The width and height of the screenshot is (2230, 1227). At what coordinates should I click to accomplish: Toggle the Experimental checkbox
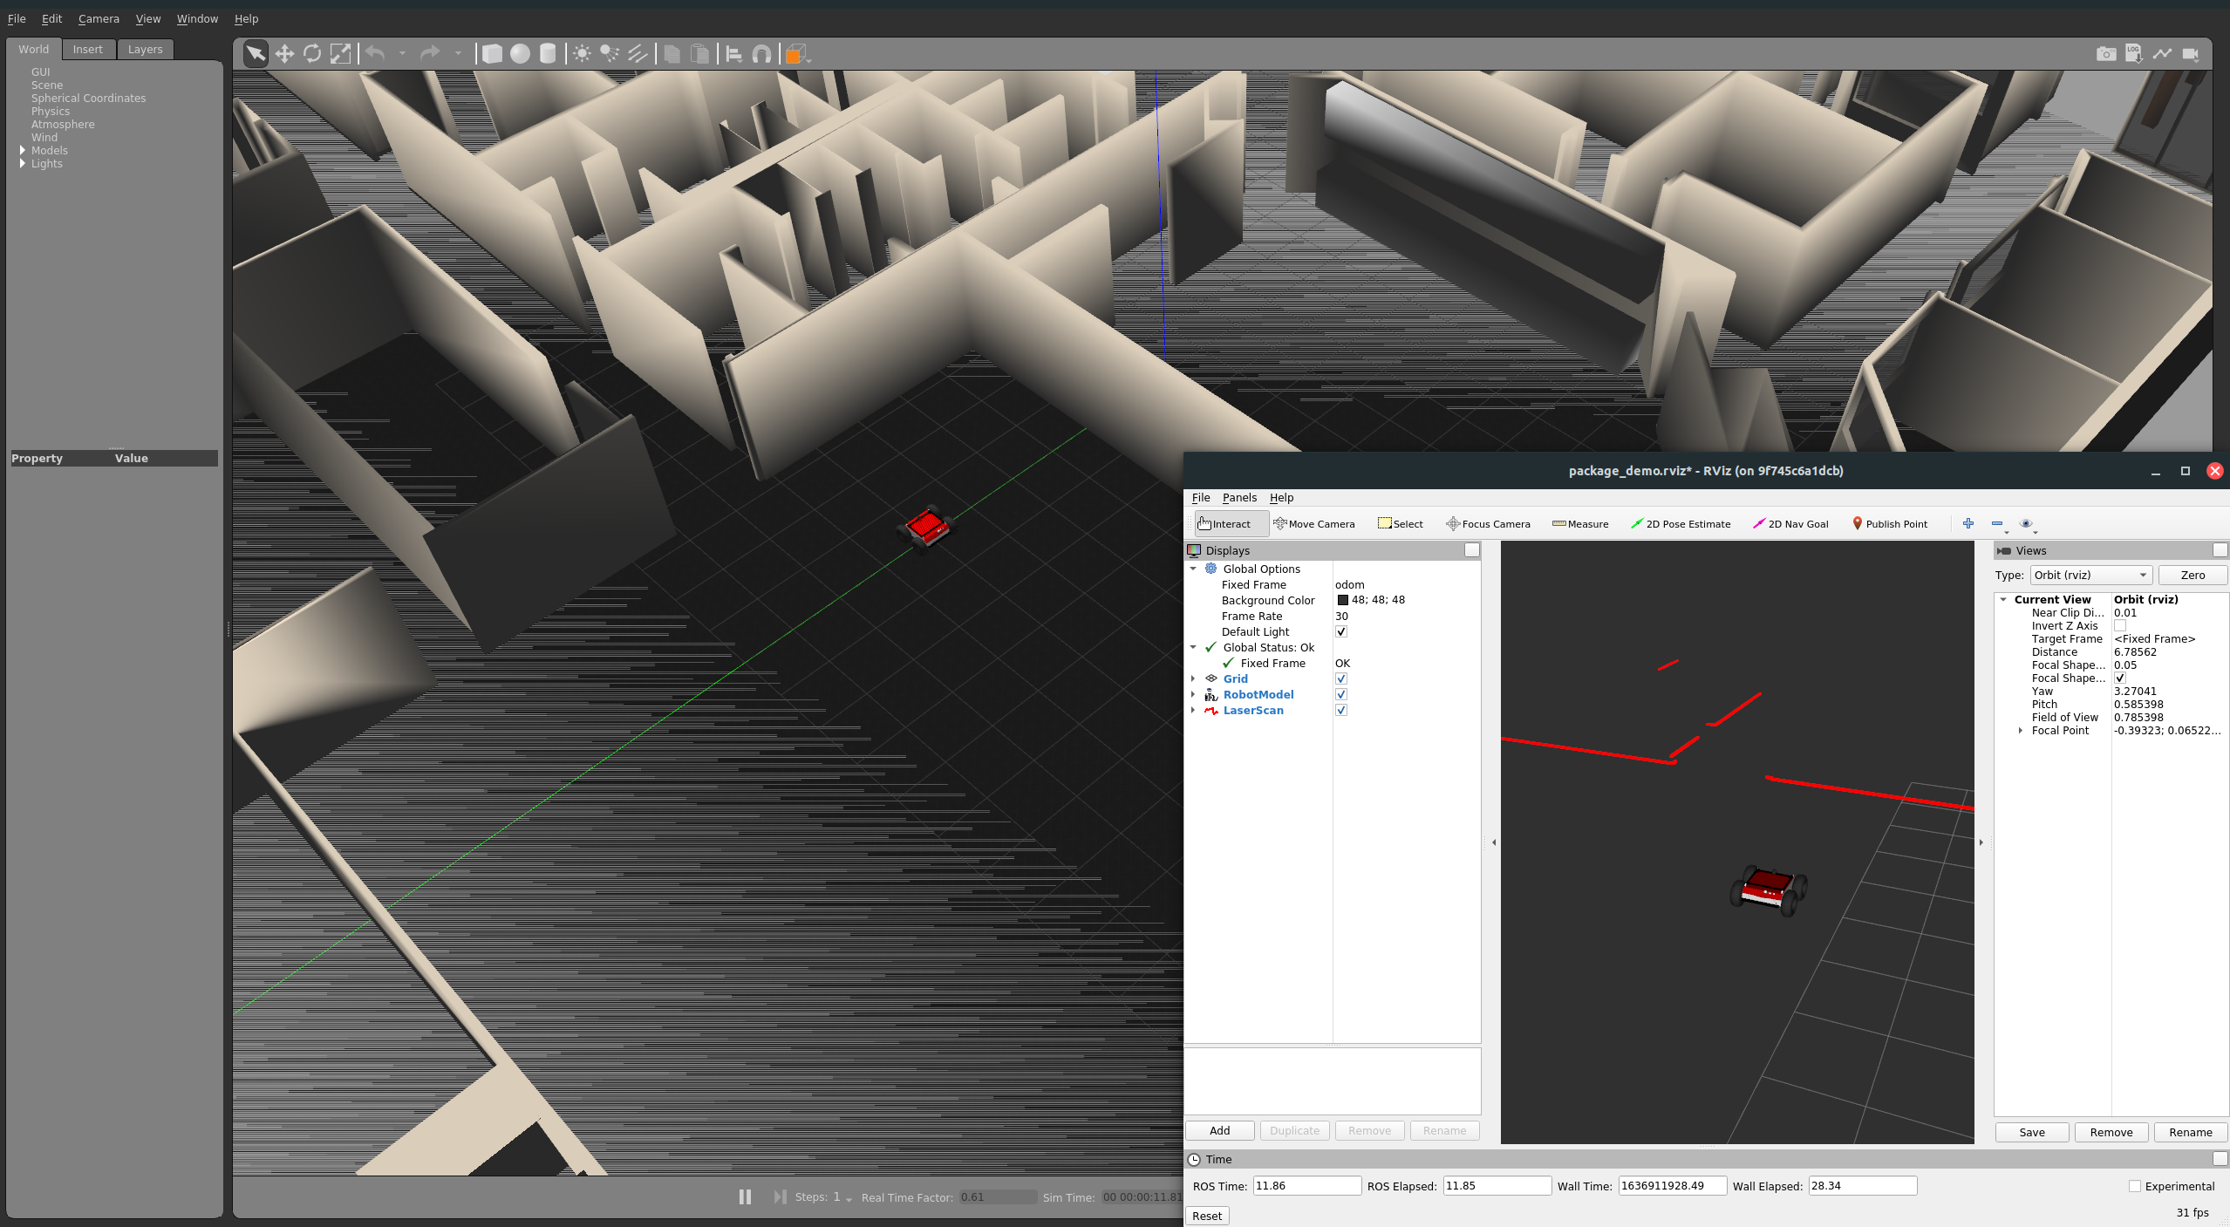2135,1186
